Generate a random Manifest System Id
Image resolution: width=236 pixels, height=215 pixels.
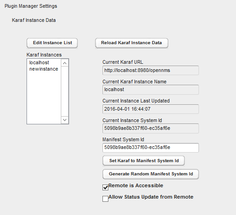tap(150, 174)
